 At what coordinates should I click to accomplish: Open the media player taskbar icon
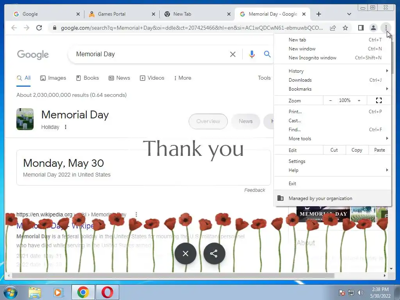coord(59,293)
